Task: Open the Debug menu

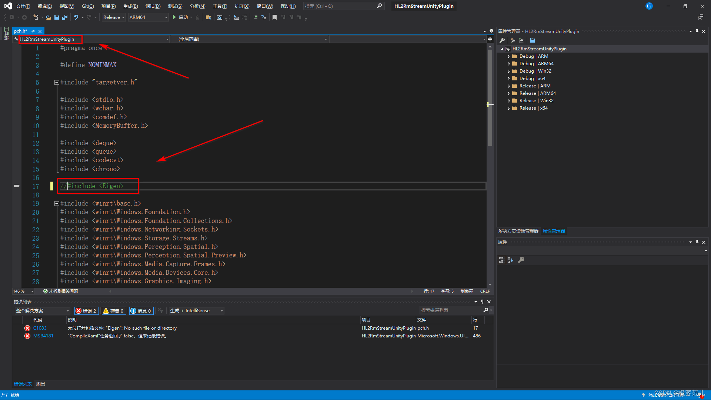Action: tap(153, 6)
